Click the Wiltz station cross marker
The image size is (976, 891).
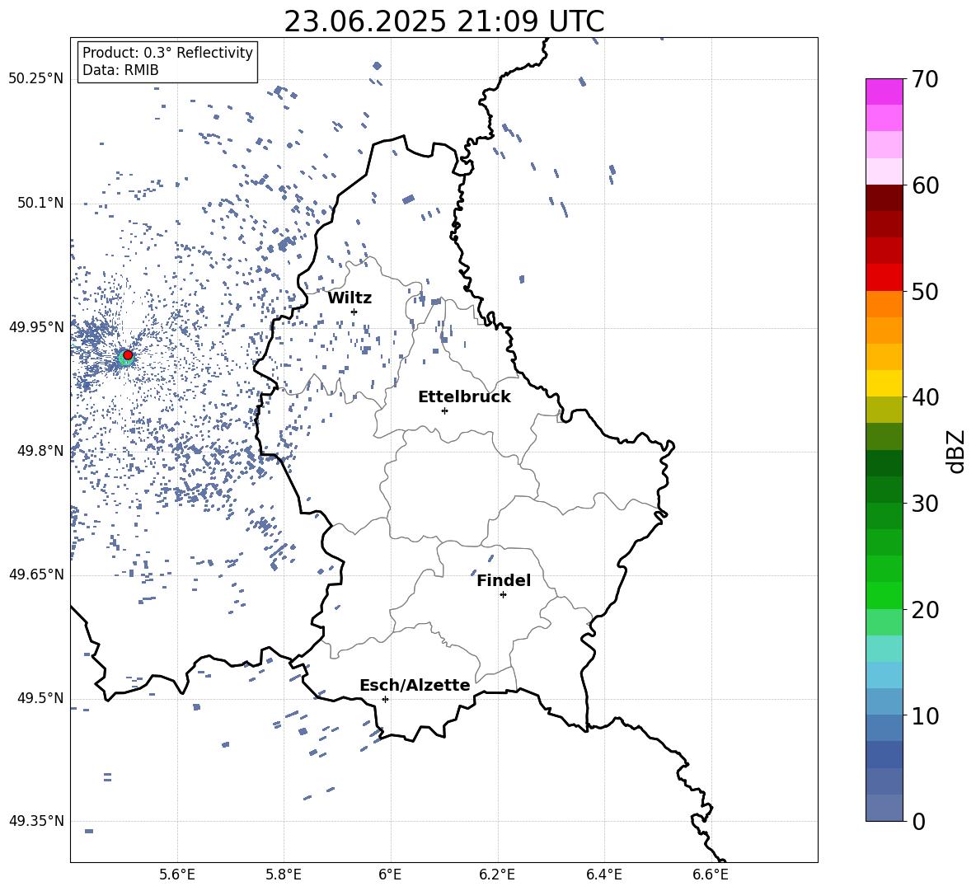point(354,312)
